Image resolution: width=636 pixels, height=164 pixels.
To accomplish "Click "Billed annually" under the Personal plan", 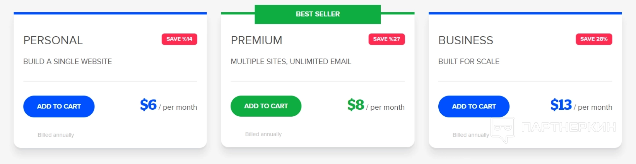I will 56,135.
